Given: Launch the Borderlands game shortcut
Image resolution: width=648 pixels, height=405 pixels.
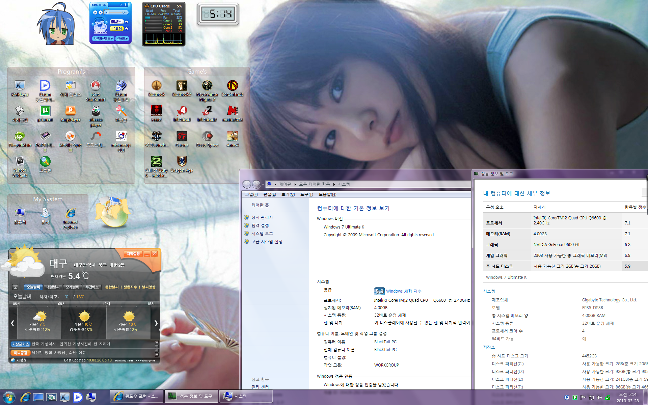Looking at the screenshot, I should [232, 88].
